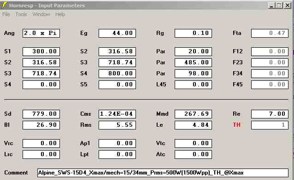This screenshot has width=294, height=180.
Task: Select the S5 input field
Action: coord(117,84)
